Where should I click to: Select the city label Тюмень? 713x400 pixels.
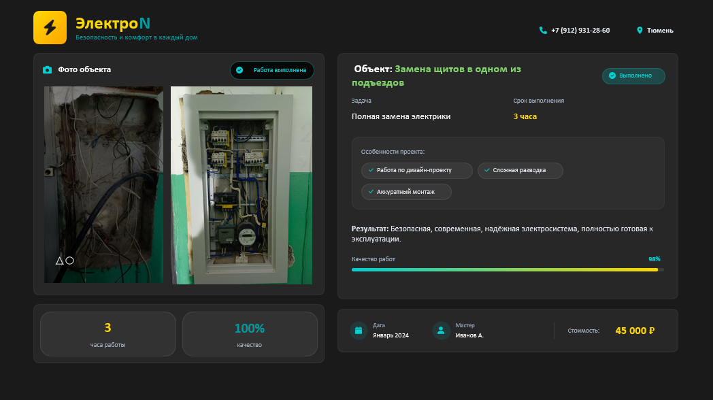(660, 31)
